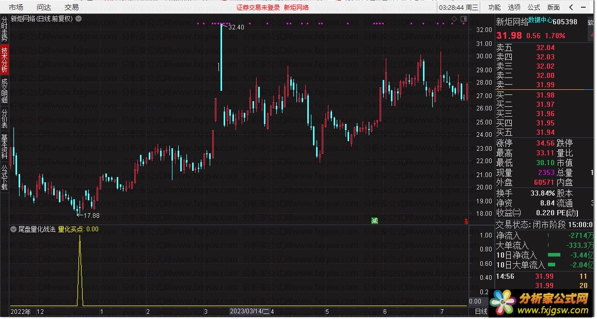Click the 10日大单流入 green bar

click(552, 265)
